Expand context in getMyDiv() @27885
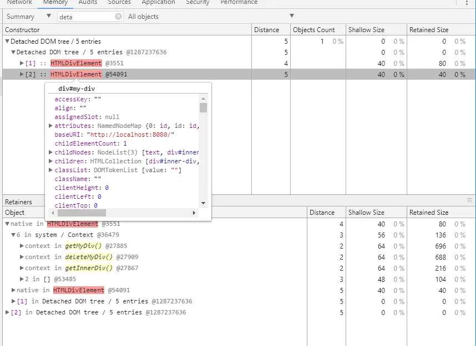The height and width of the screenshot is (346, 476). point(22,246)
